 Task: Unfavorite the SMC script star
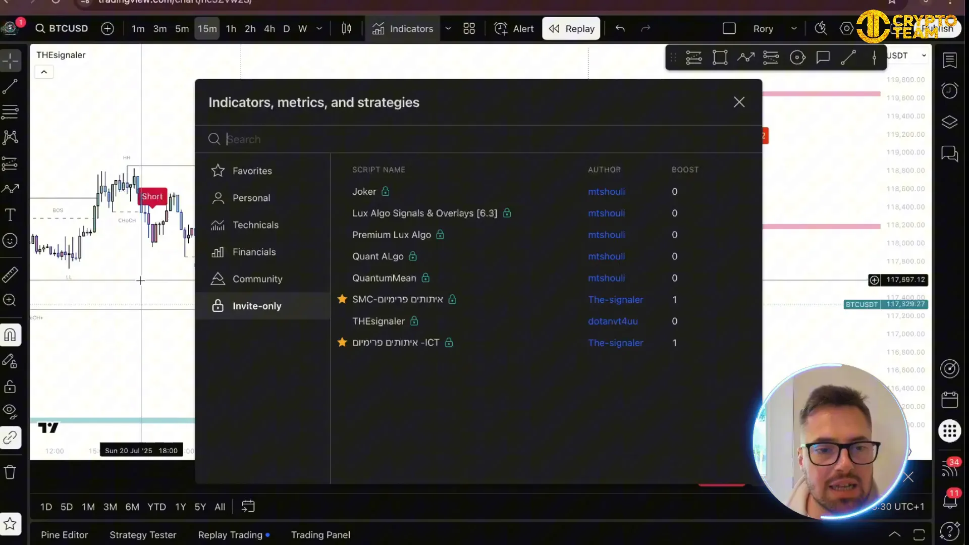tap(342, 299)
